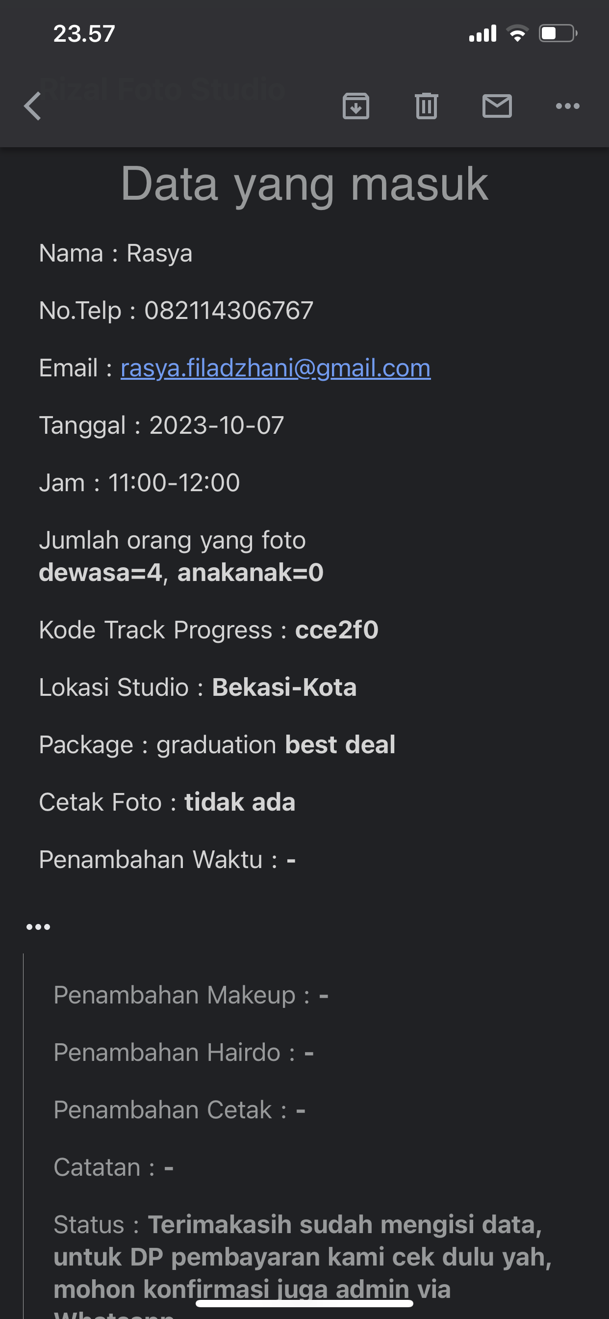This screenshot has height=1319, width=609.
Task: Tap the "graduation best deal" package text
Action: coord(276,745)
